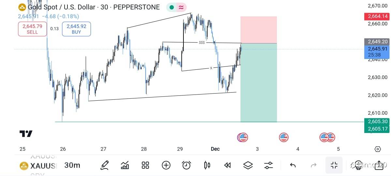
Task: Open the layout grid icon
Action: 145,165
